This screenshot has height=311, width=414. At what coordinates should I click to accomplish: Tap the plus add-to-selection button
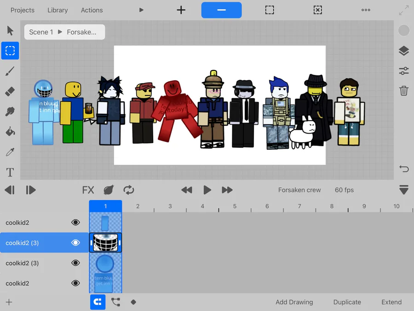coord(181,10)
